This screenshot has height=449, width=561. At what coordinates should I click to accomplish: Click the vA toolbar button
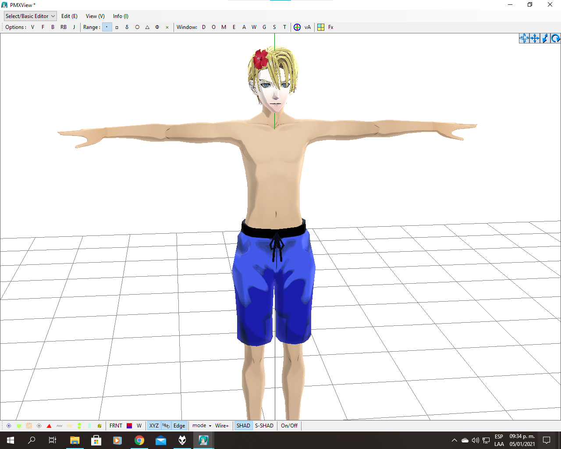click(x=308, y=27)
